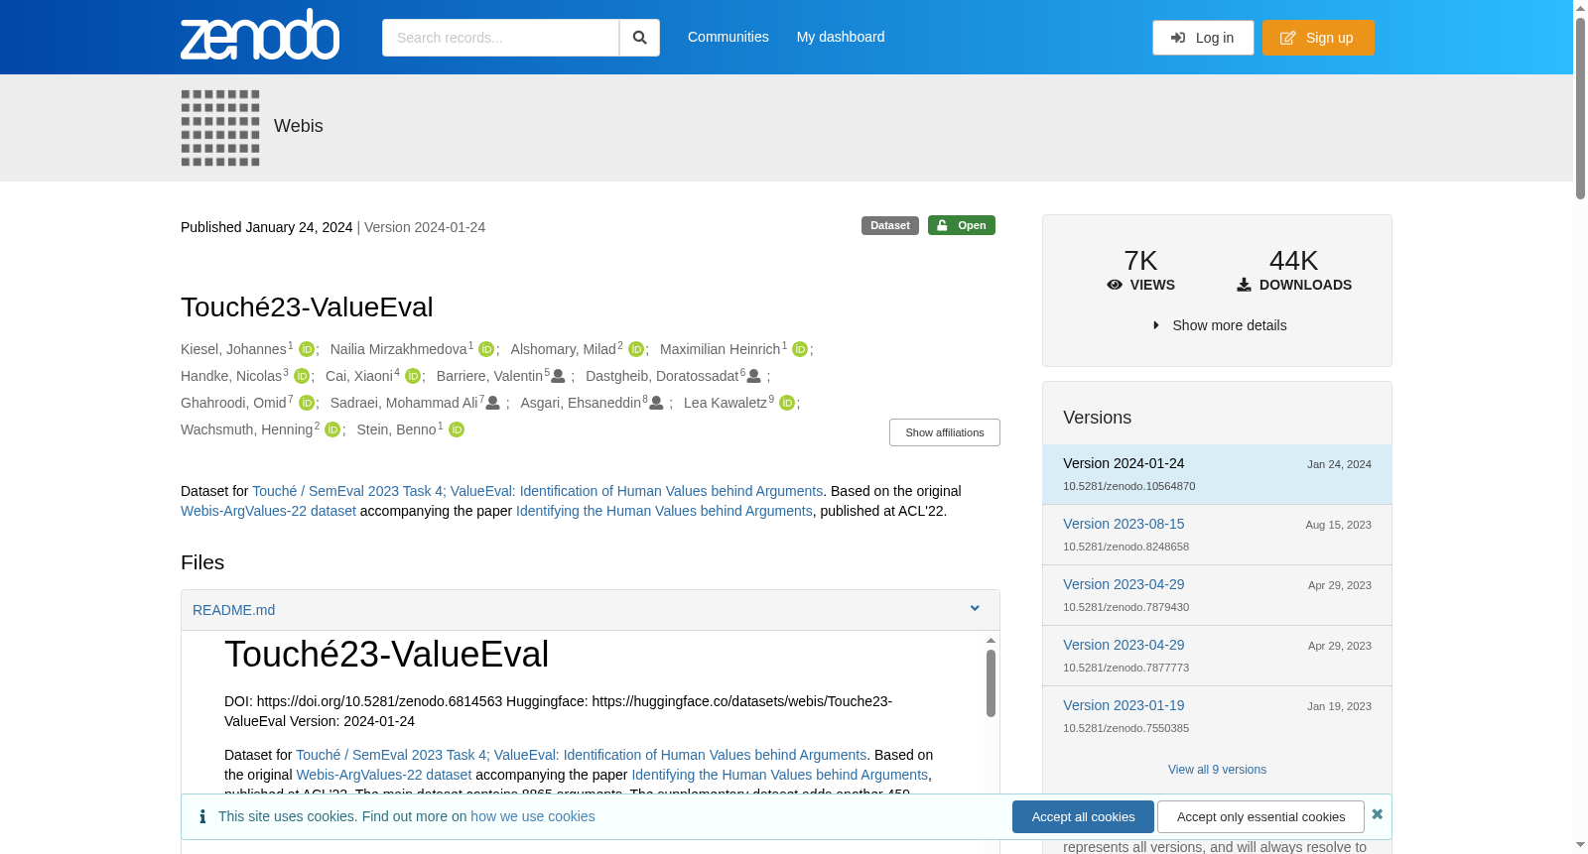The width and height of the screenshot is (1588, 854).
Task: Open Stein, Benno ORCID icon
Action: coord(457,429)
